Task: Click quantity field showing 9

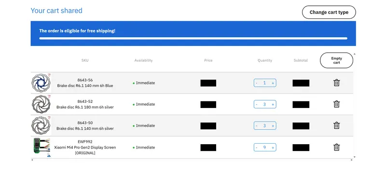Action: point(264,148)
